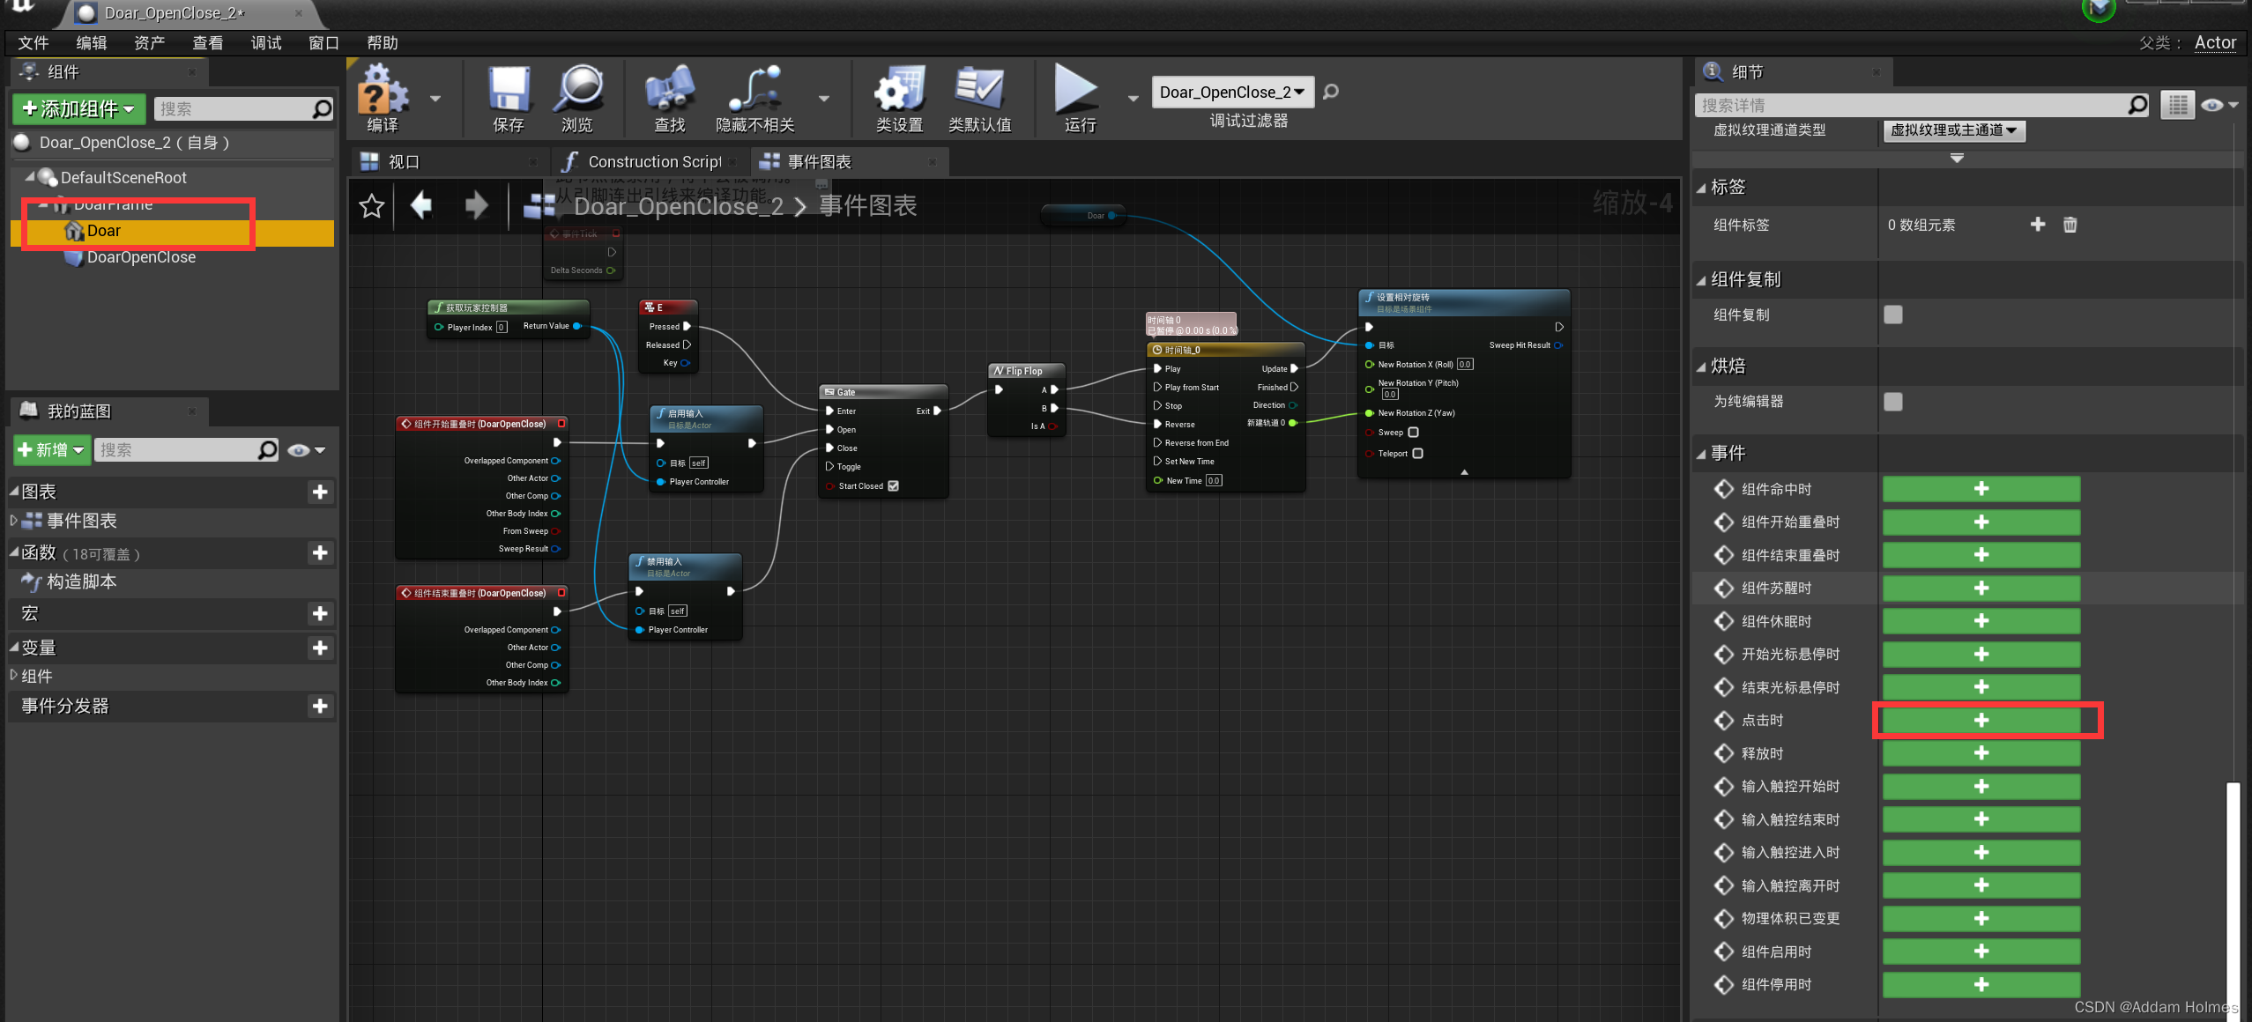Viewport: 2252px width, 1022px height.
Task: Collapse the DefaultSceneRoot tree node
Action: click(30, 177)
